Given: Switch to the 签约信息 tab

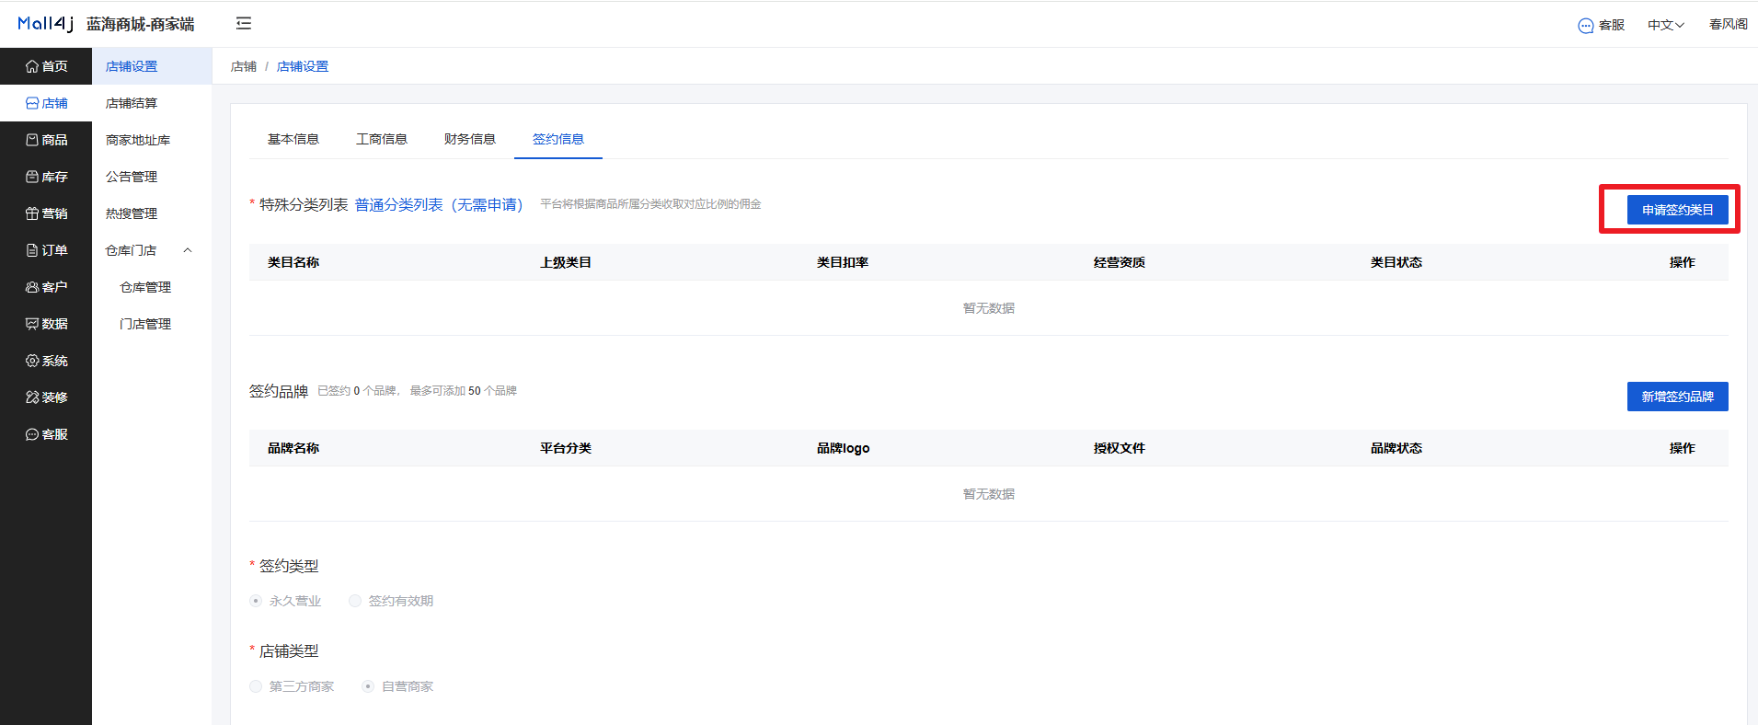Looking at the screenshot, I should (558, 139).
